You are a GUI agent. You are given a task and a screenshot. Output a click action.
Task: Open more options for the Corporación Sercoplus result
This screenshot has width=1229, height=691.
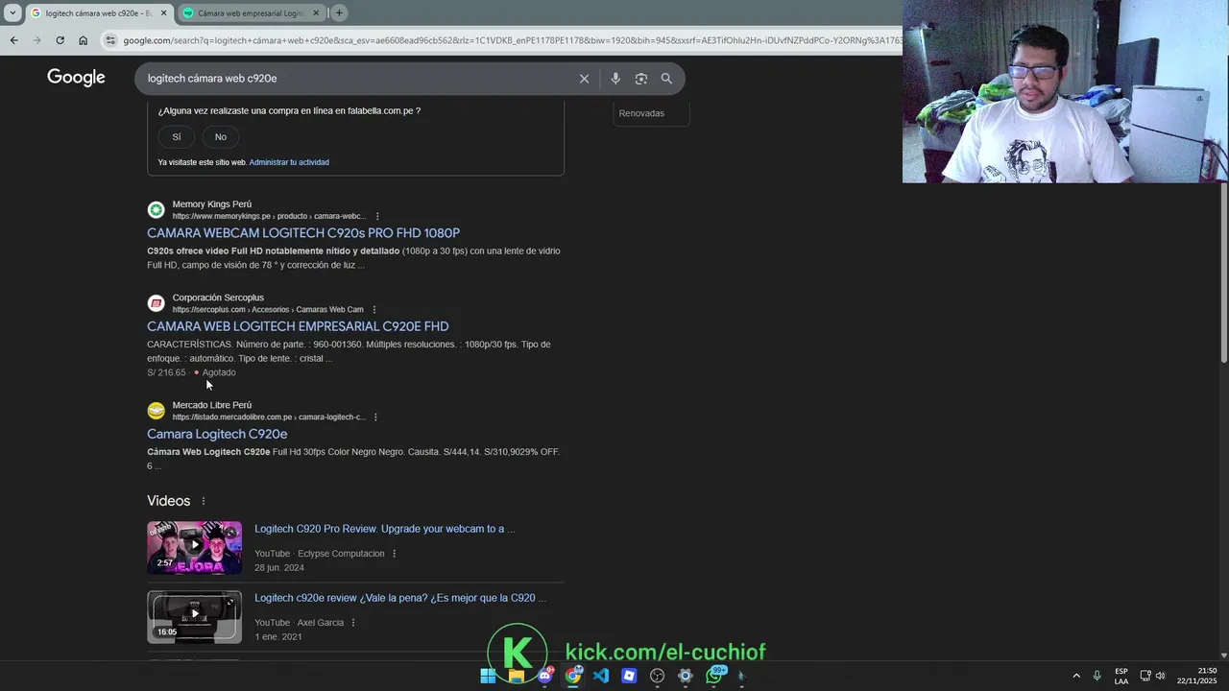(x=374, y=309)
